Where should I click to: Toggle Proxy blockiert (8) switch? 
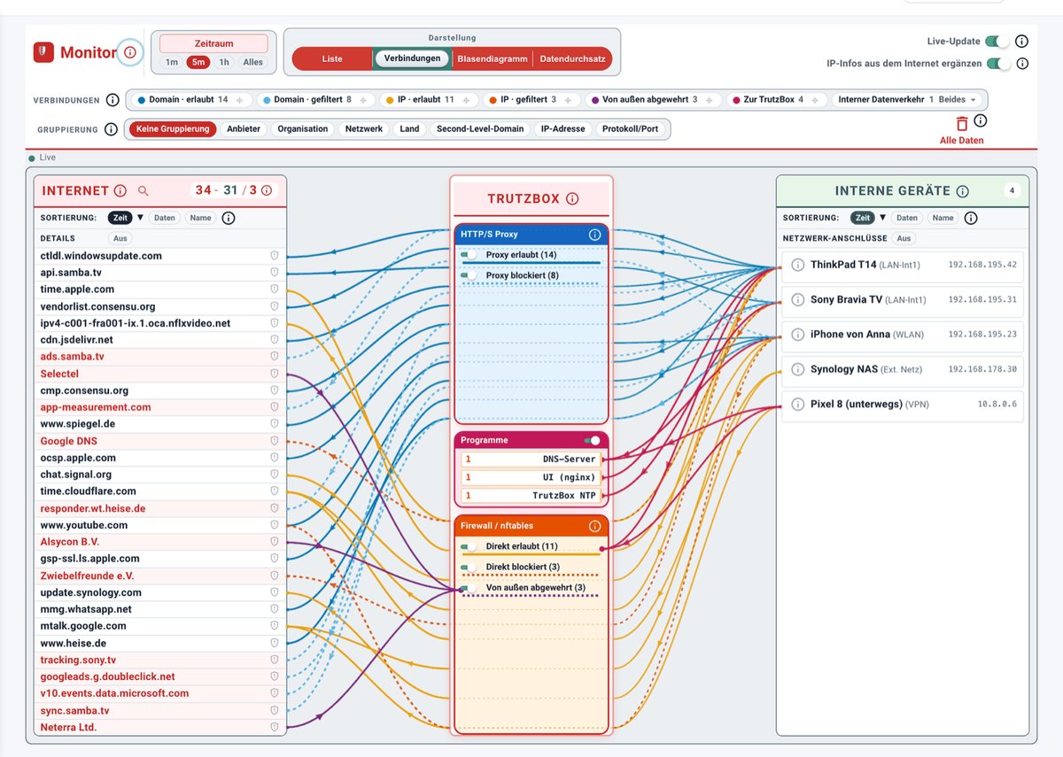469,276
